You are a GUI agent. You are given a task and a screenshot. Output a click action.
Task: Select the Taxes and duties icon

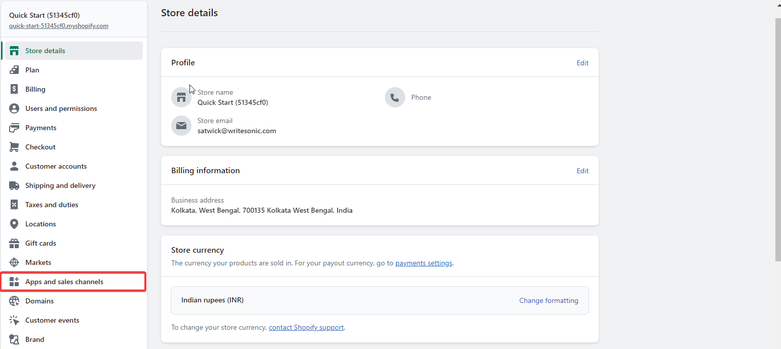pos(14,205)
